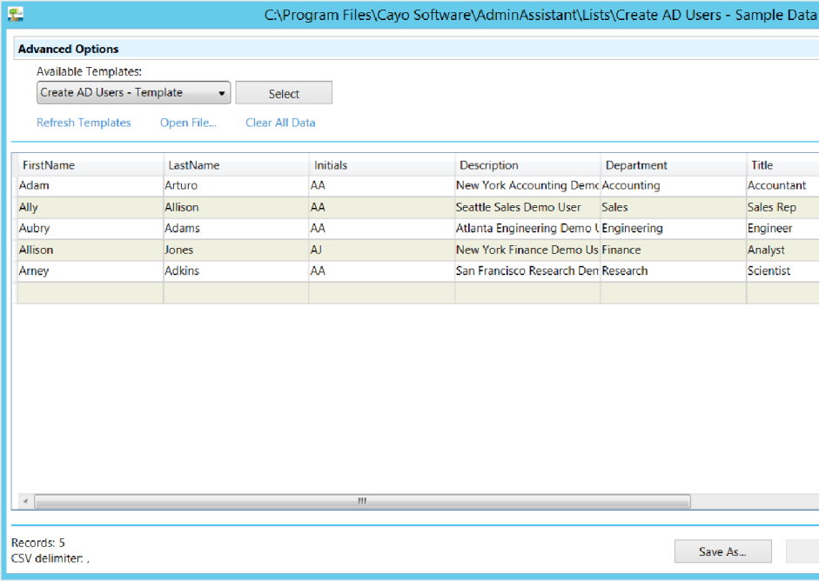Select the Ally first name cell

point(91,207)
